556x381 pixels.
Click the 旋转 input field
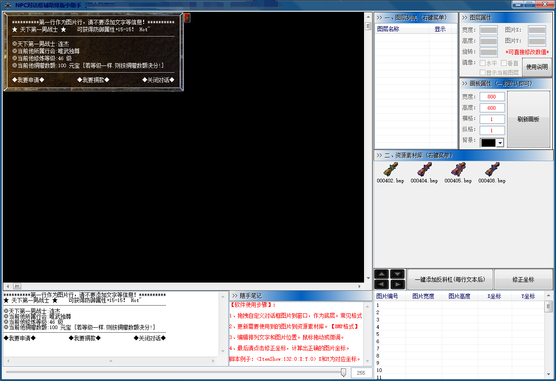489,52
